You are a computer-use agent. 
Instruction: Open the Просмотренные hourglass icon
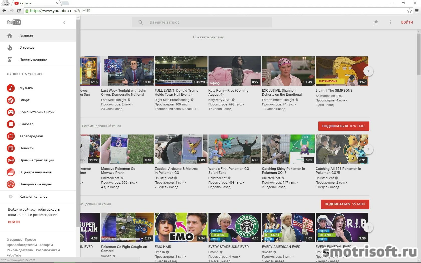click(10, 59)
